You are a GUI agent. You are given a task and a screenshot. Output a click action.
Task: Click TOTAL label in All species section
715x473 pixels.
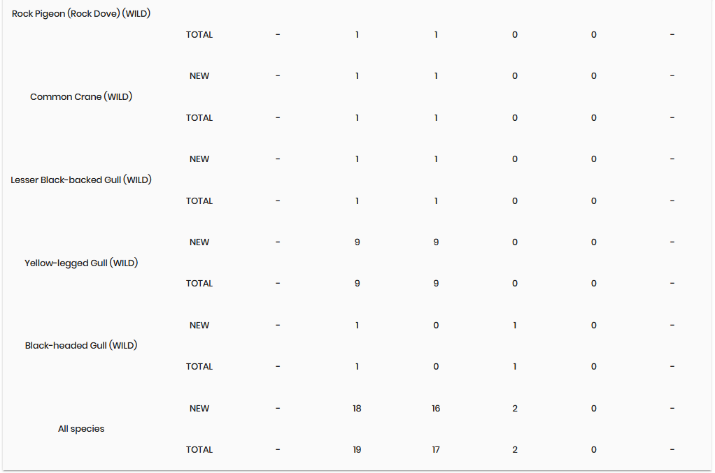[199, 450]
